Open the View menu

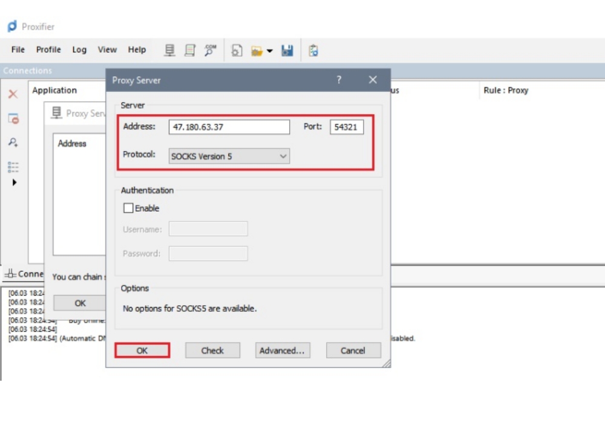point(107,50)
